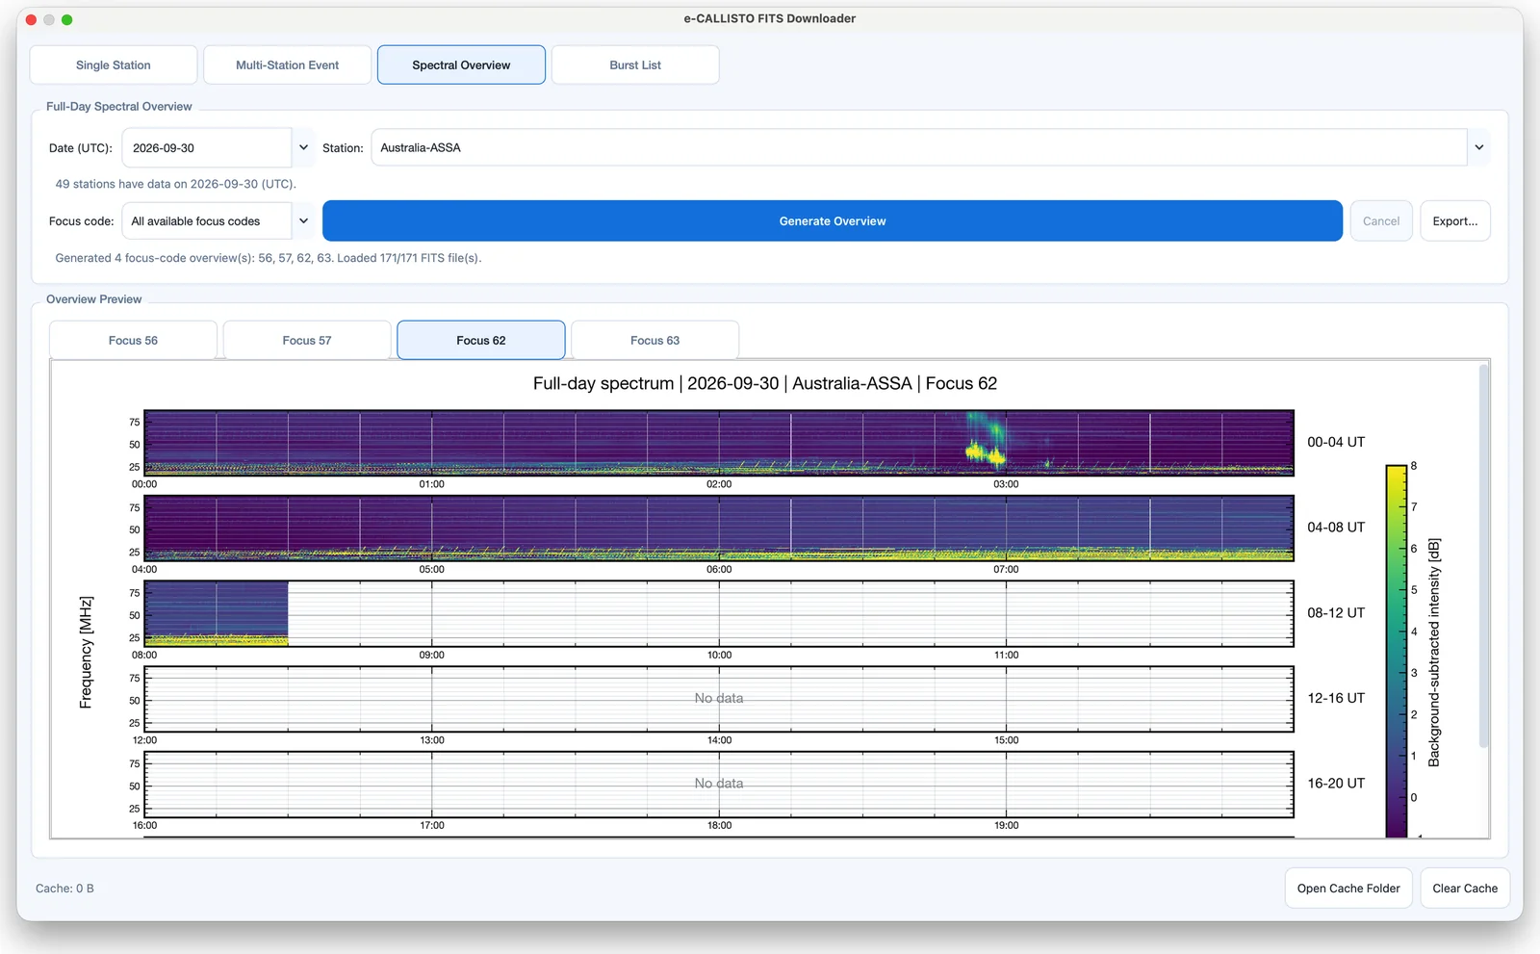Viewport: 1540px width, 954px height.
Task: Click the 'Generated 4 focus-code overview(s)' status text
Action: (269, 258)
